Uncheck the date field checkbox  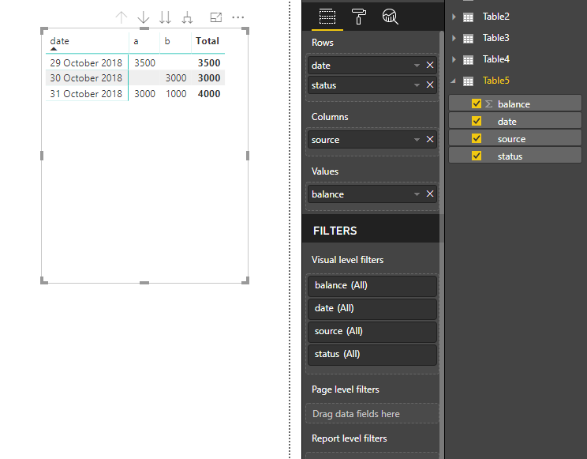[x=477, y=121]
